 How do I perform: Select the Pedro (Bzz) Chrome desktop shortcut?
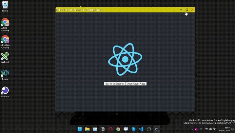click(x=5, y=42)
